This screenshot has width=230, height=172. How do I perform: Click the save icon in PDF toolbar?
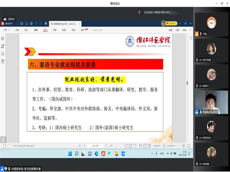[x=21, y=24]
